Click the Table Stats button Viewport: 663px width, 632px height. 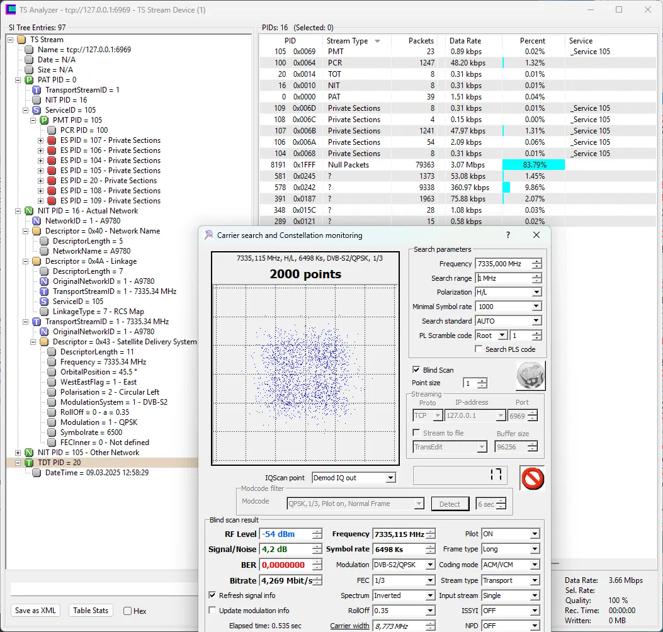click(91, 610)
